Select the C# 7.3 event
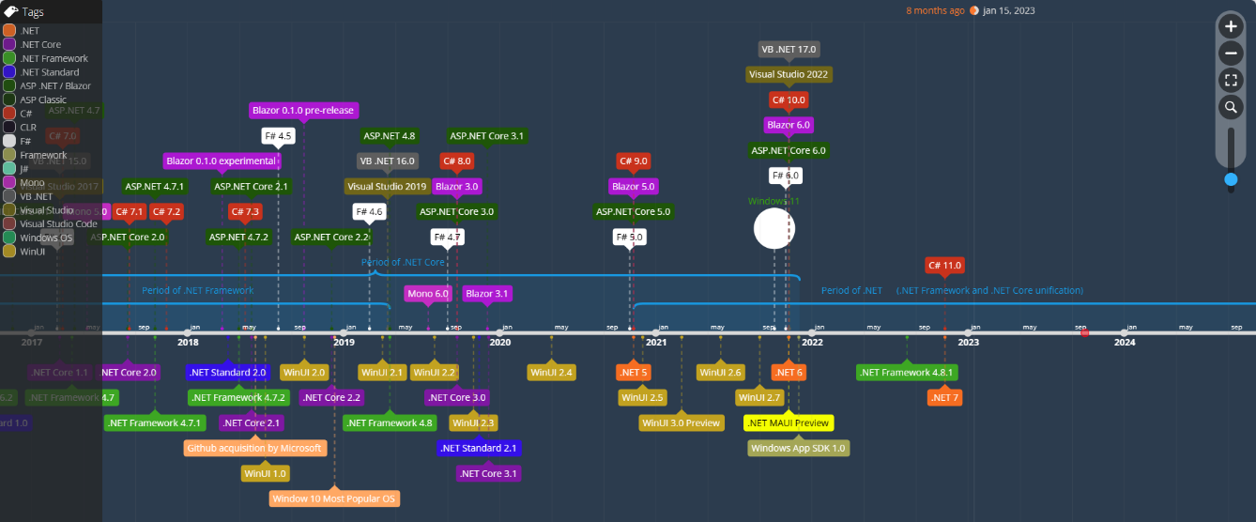The image size is (1256, 522). coord(245,211)
